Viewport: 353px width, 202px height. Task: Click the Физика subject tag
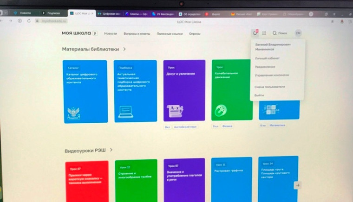[x=227, y=126]
